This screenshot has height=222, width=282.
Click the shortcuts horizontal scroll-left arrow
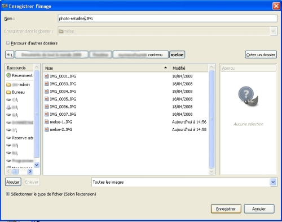coord(8,171)
